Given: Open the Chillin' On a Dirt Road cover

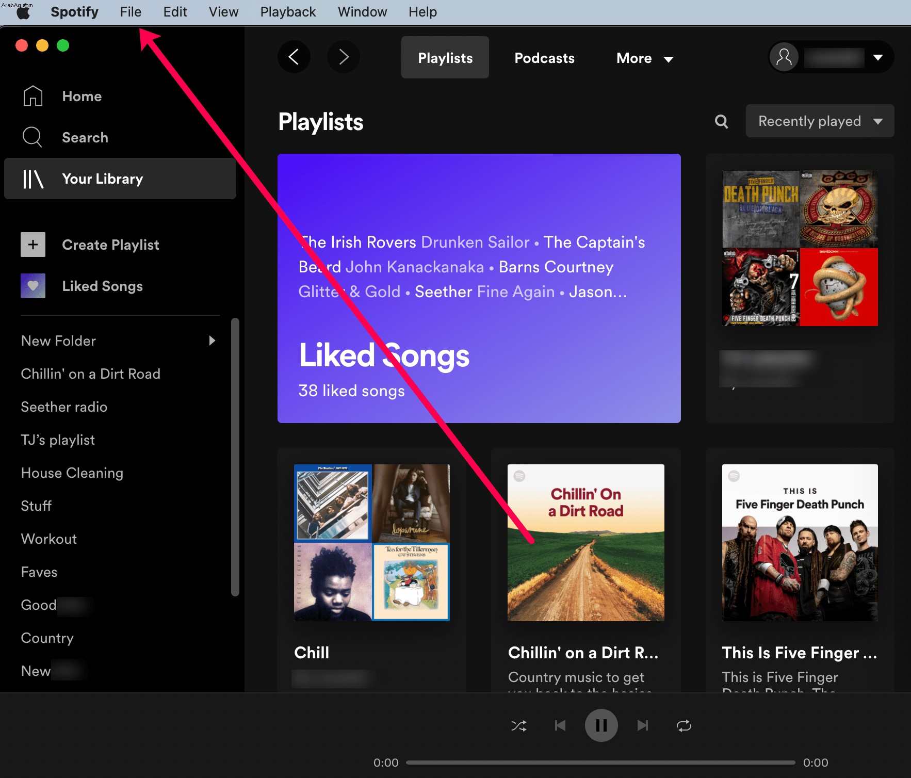Looking at the screenshot, I should tap(585, 542).
